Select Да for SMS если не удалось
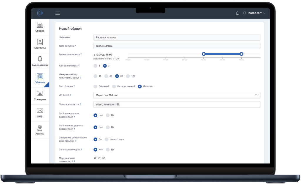Screen dimensions: 301x184 (108, 127)
